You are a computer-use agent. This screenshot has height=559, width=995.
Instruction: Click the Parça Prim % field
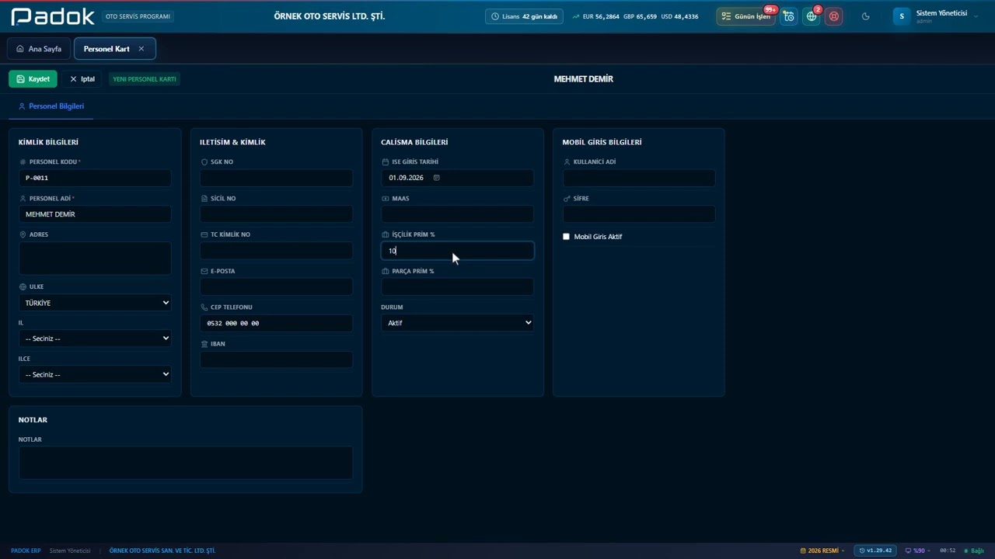(x=457, y=286)
